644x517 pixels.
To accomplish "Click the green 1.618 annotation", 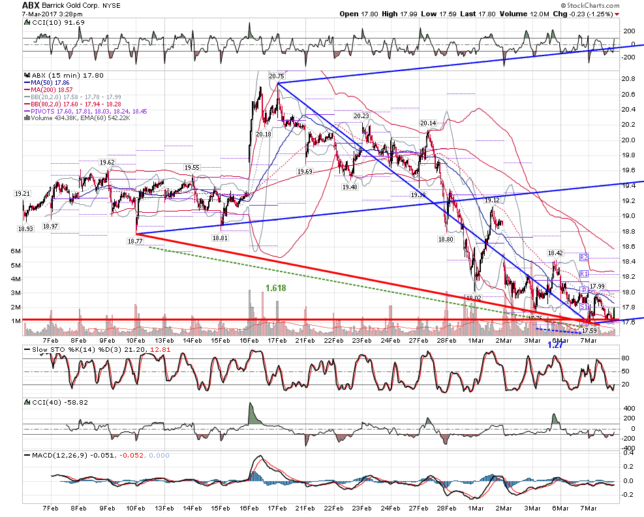I will coord(275,288).
